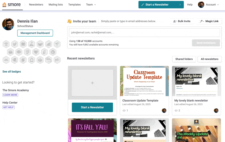Screen dimensions: 225x142
Task: Follow the See all badges link
Action: tap(12, 71)
